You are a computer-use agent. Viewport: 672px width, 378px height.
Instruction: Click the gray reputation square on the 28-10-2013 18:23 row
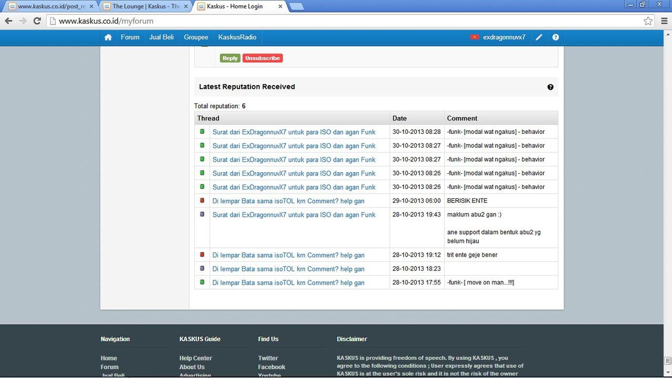coord(202,268)
